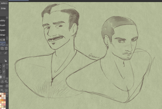Pick the dark brown color swatch

[x=1, y=96]
